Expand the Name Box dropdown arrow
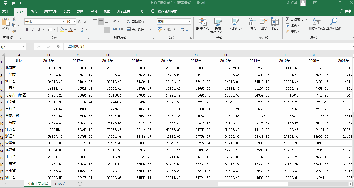Image resolution: width=354 pixels, height=188 pixels. pyautogui.click(x=23, y=47)
